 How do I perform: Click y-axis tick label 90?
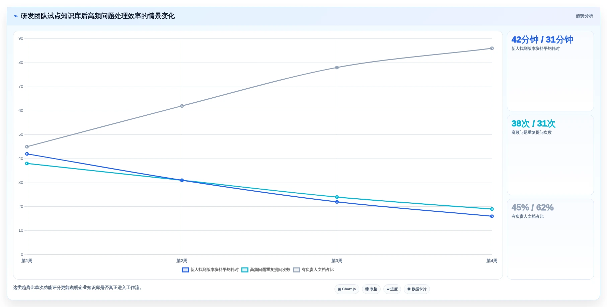(21, 38)
